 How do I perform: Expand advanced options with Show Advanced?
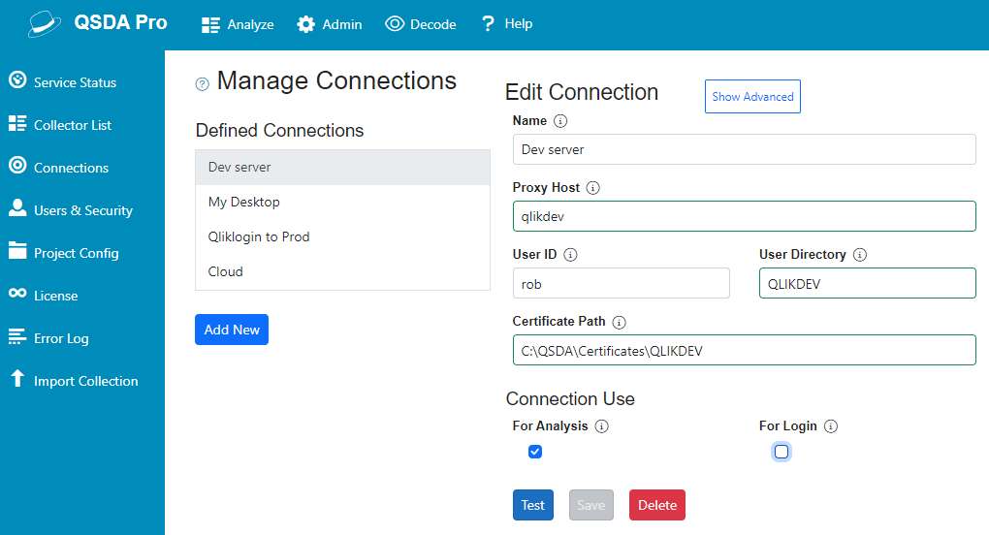tap(752, 97)
